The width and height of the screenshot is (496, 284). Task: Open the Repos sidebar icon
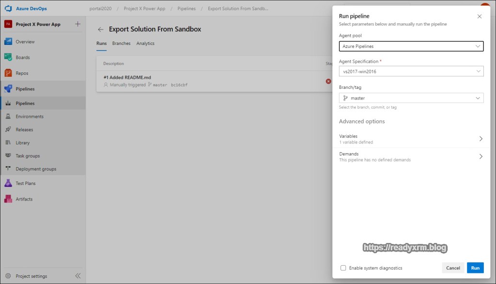8,73
